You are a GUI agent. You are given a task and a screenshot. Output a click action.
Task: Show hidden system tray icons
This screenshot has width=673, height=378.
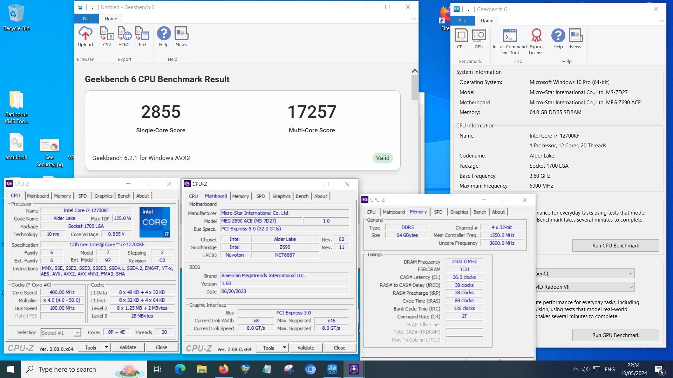pos(575,369)
